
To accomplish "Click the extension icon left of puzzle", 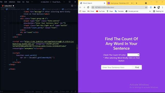I will (151, 7).
